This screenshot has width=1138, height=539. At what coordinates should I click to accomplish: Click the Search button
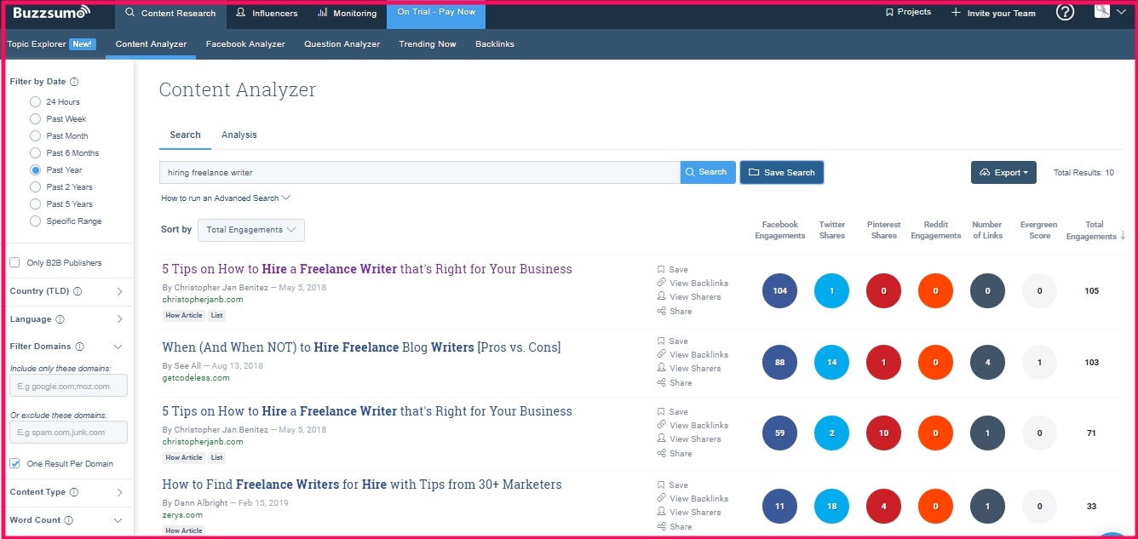pos(707,172)
